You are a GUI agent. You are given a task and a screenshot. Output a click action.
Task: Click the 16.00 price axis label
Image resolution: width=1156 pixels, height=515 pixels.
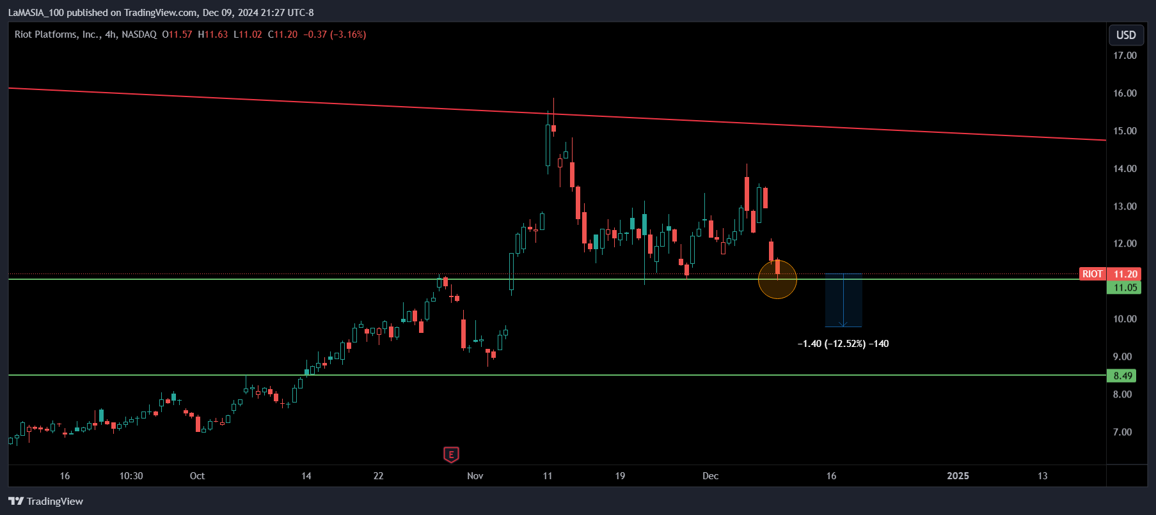tap(1125, 93)
